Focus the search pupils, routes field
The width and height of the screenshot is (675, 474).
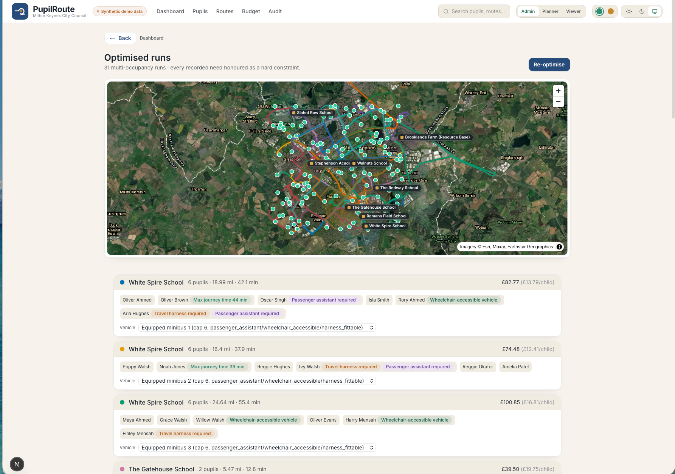tap(474, 11)
